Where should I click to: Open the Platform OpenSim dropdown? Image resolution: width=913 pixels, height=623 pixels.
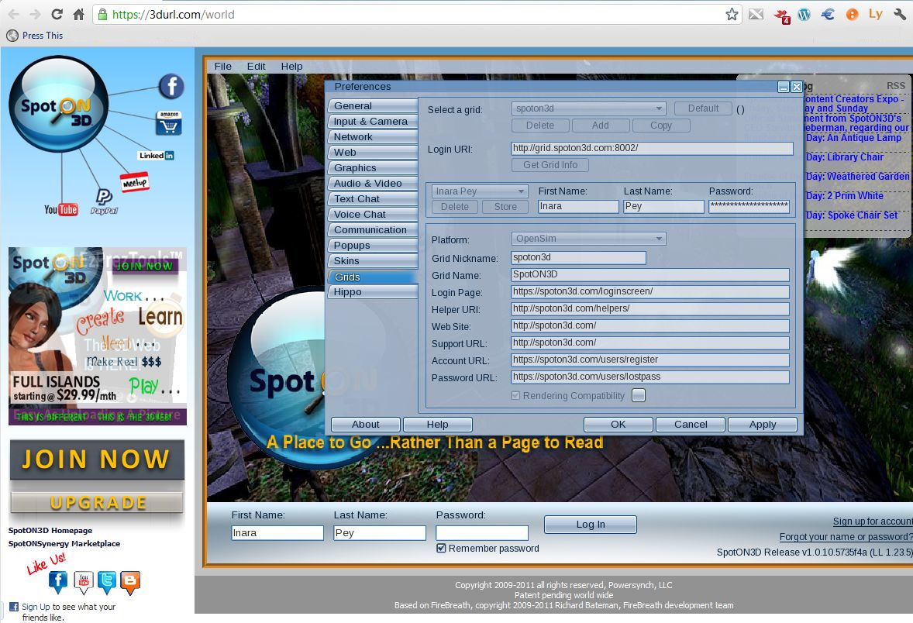(x=588, y=239)
